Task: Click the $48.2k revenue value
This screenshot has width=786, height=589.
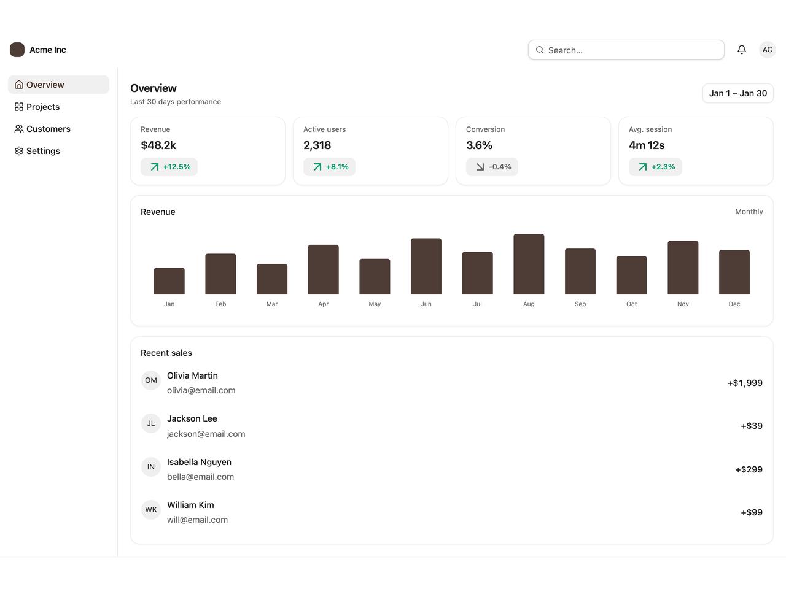Action: pyautogui.click(x=158, y=145)
